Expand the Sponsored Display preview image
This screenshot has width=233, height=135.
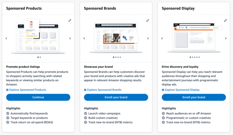(x=225, y=20)
